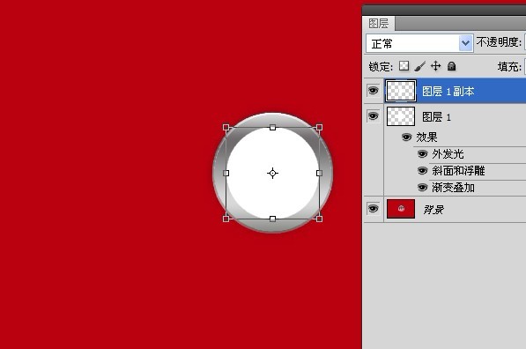
Task: Click the lock transparent pixels icon
Action: pyautogui.click(x=404, y=66)
